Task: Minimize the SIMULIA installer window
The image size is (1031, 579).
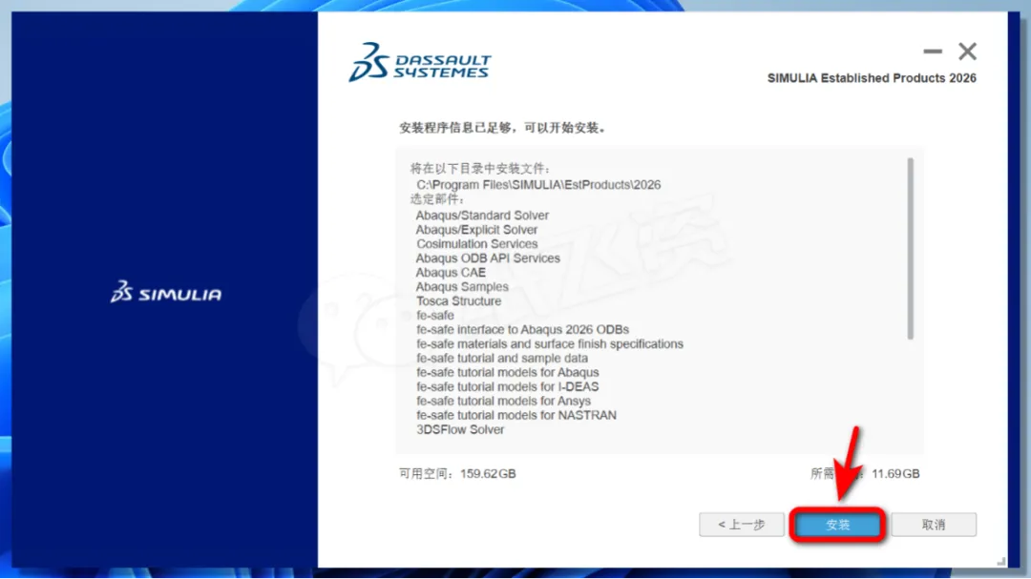Action: coord(933,52)
